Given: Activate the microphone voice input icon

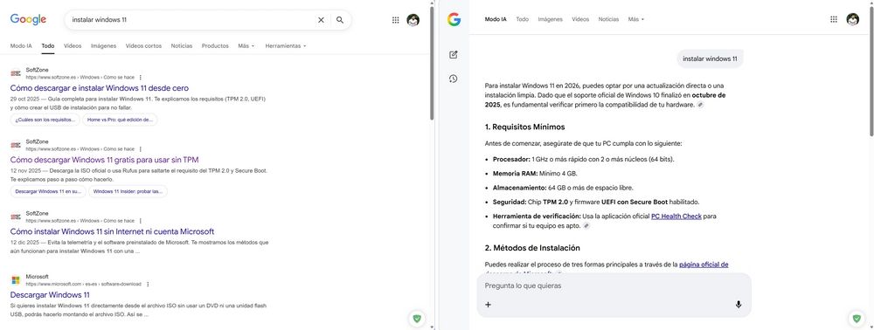Looking at the screenshot, I should pyautogui.click(x=739, y=305).
